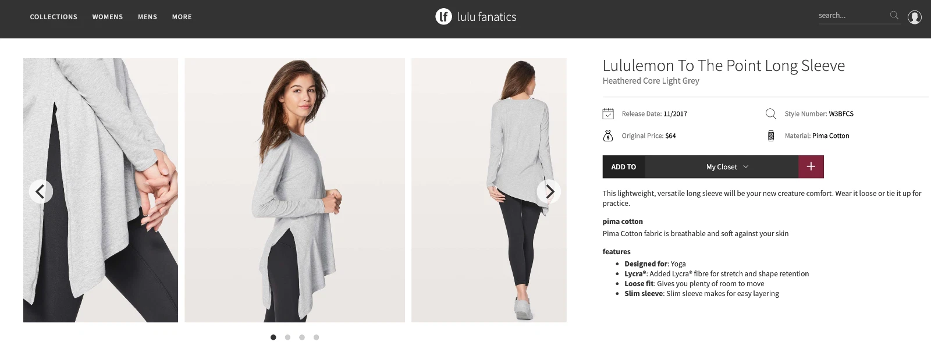This screenshot has width=931, height=356.
Task: Click the money bag icon beside Original Price
Action: pyautogui.click(x=608, y=136)
